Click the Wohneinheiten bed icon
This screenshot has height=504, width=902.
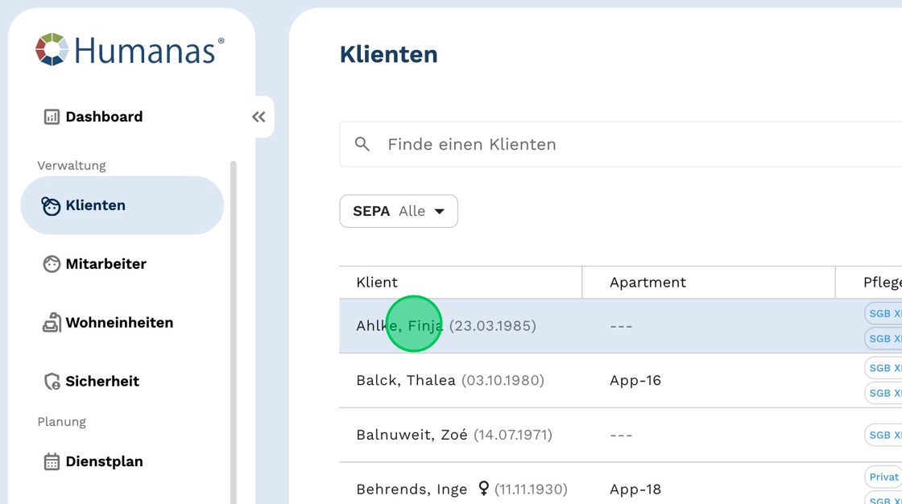click(52, 323)
